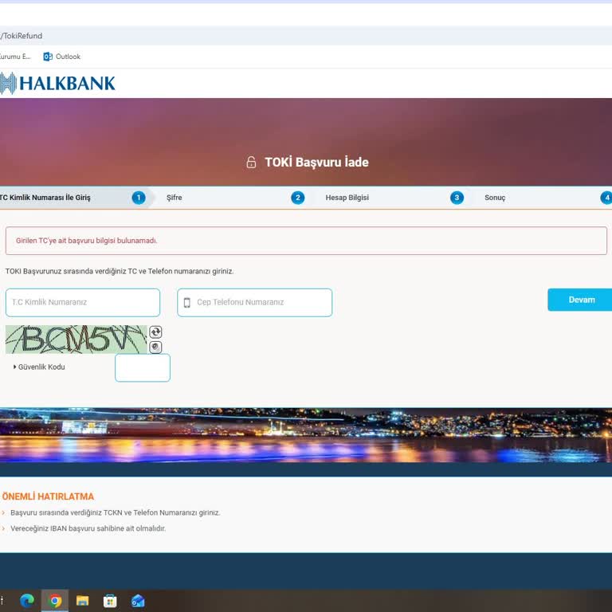Open Google Chrome from the taskbar
The image size is (612, 612).
(x=55, y=601)
